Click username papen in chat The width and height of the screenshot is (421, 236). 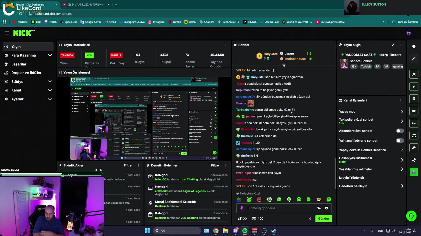point(251,116)
